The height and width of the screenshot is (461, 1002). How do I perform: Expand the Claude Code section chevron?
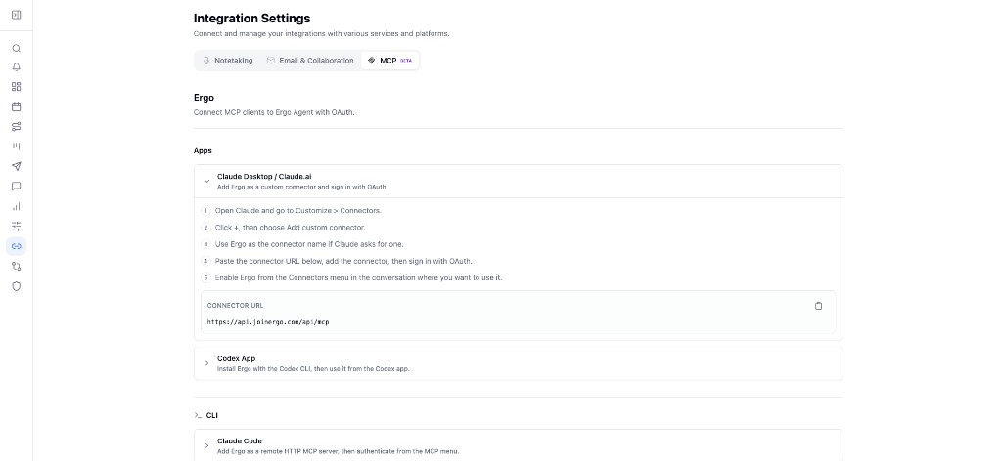[x=206, y=445]
